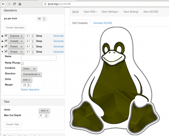The image size is (169, 136).
Task: Click Generate for the Engrave operation
Action: [58, 36]
